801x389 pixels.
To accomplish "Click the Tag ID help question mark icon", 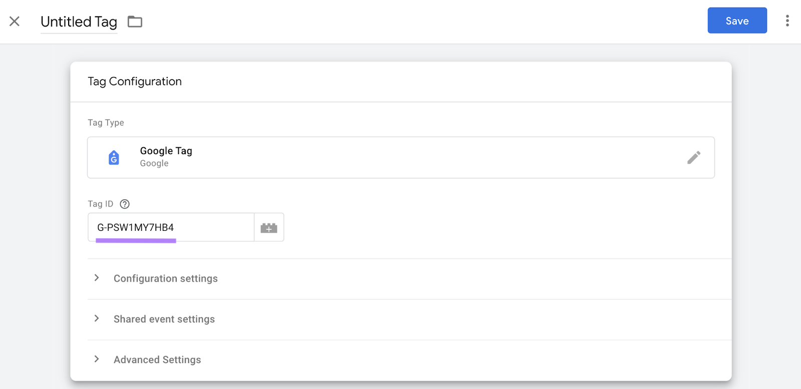I will 124,204.
